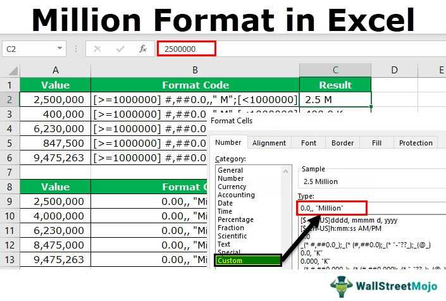Click cell A2 with value 2,500,000
Image resolution: width=446 pixels, height=301 pixels.
(56, 99)
